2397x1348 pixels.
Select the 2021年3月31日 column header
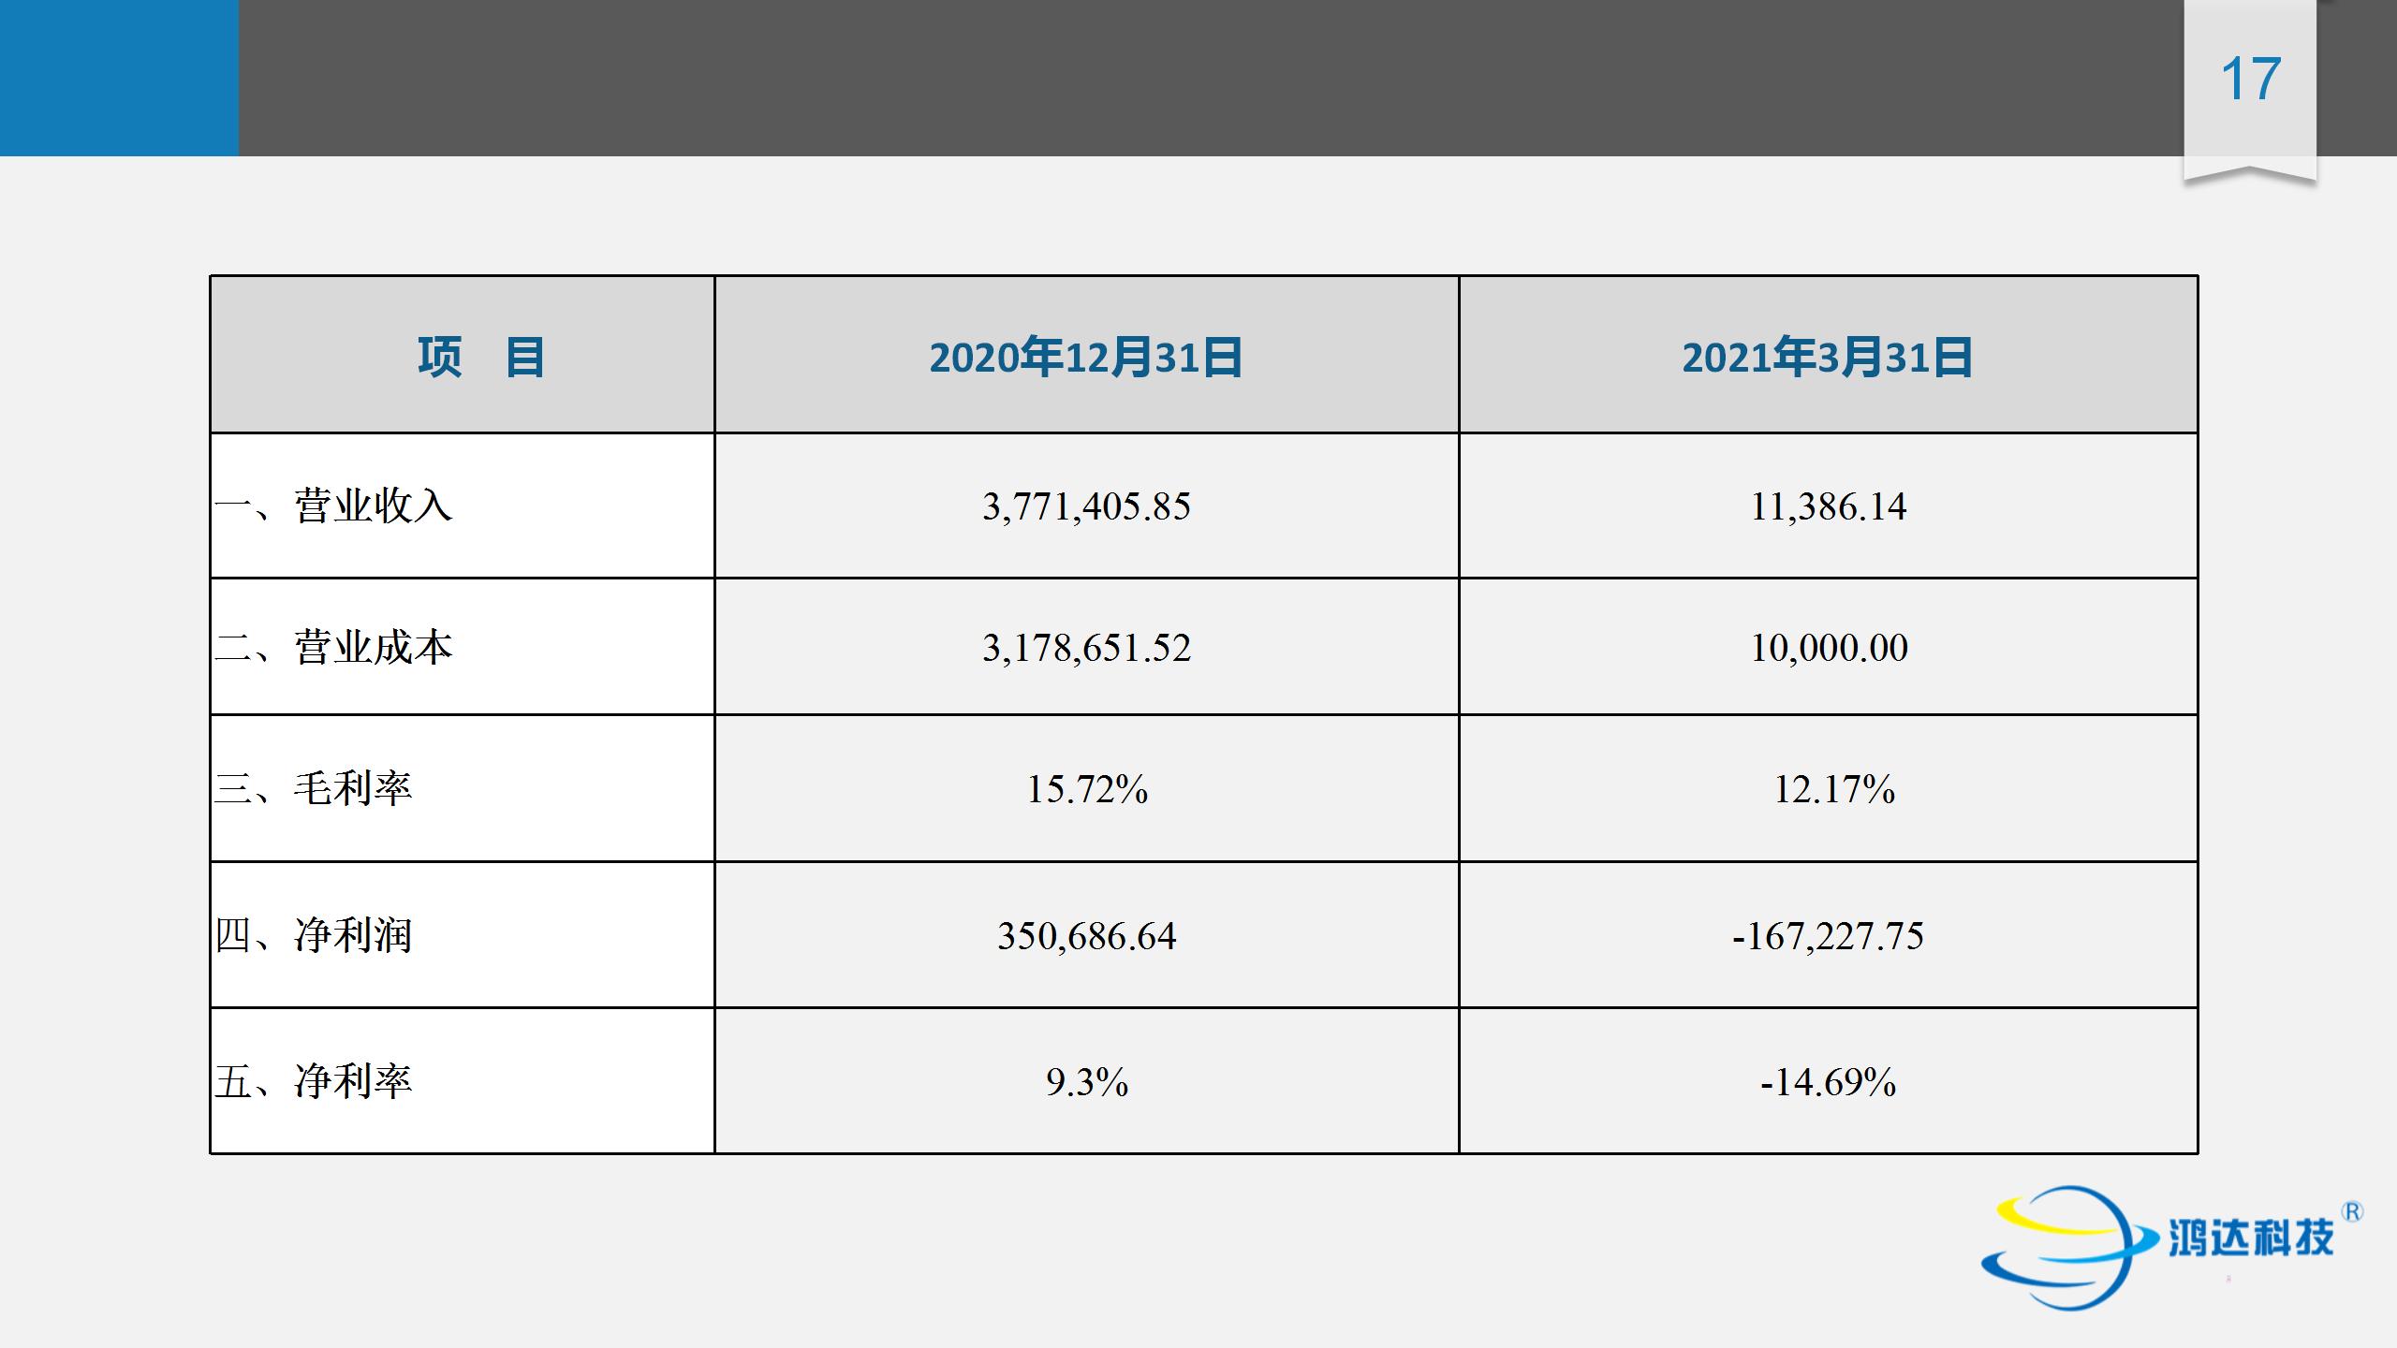pos(1828,357)
